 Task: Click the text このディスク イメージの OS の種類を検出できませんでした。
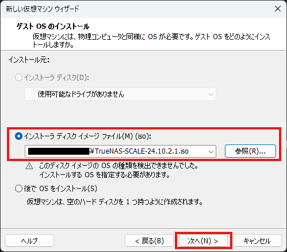[x=118, y=166]
